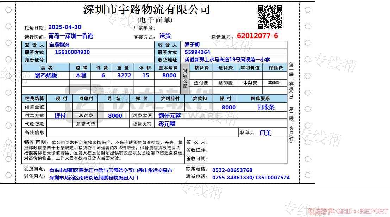
Task: Click the (电子面单) subtitle
Action: [155, 20]
